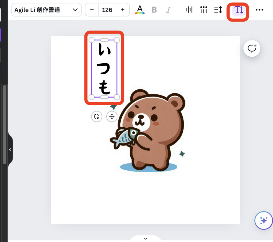Decrease font size with minus button
The height and width of the screenshot is (242, 273).
92,10
